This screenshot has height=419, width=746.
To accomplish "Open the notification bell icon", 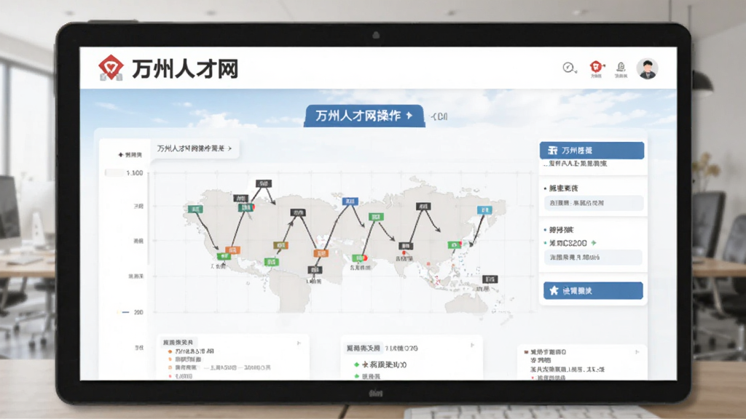I will point(621,67).
